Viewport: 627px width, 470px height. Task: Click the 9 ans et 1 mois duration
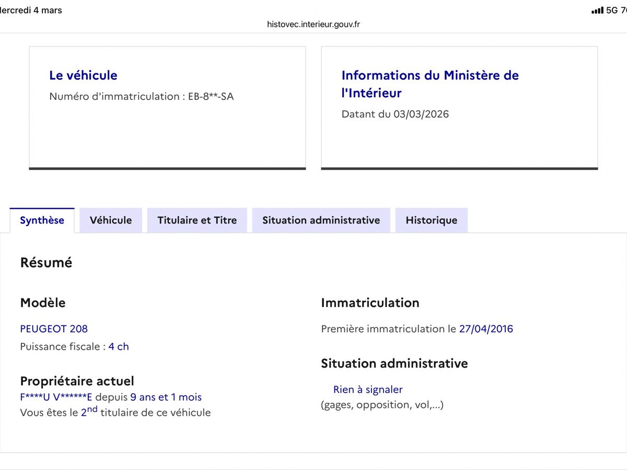166,397
